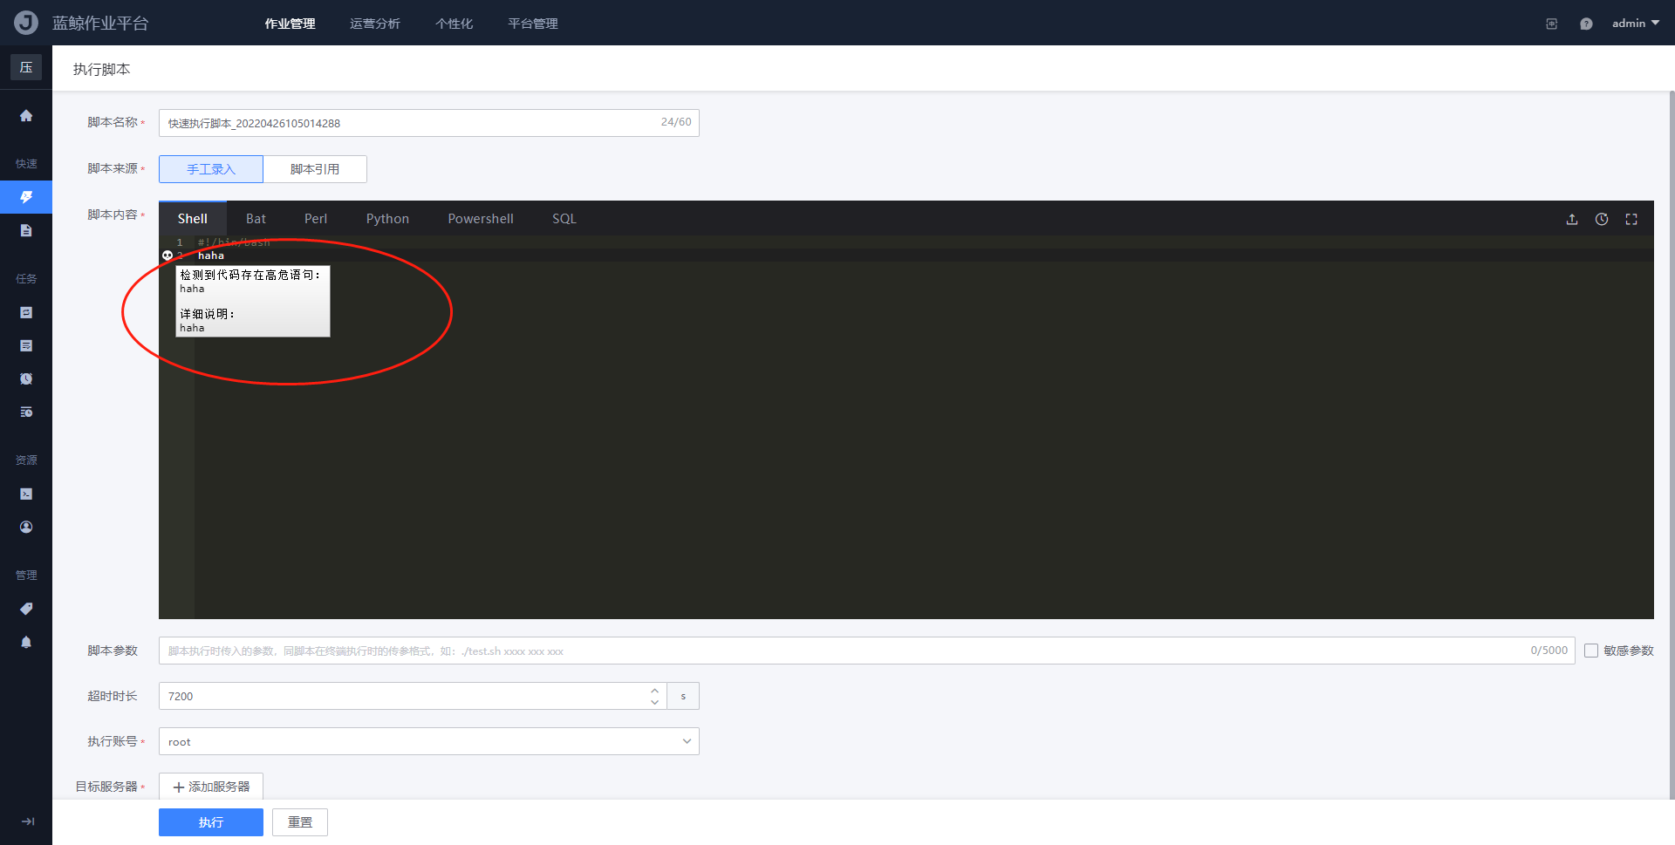
Task: Open the second list icon under 任务
Action: click(26, 345)
